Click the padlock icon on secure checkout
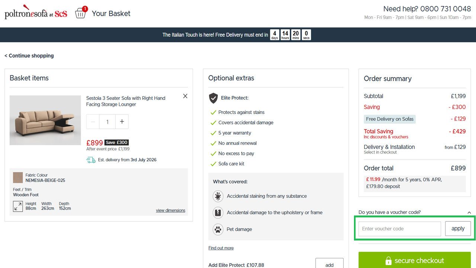 (x=389, y=261)
